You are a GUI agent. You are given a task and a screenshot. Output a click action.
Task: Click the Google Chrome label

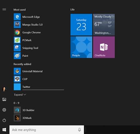[31, 32]
